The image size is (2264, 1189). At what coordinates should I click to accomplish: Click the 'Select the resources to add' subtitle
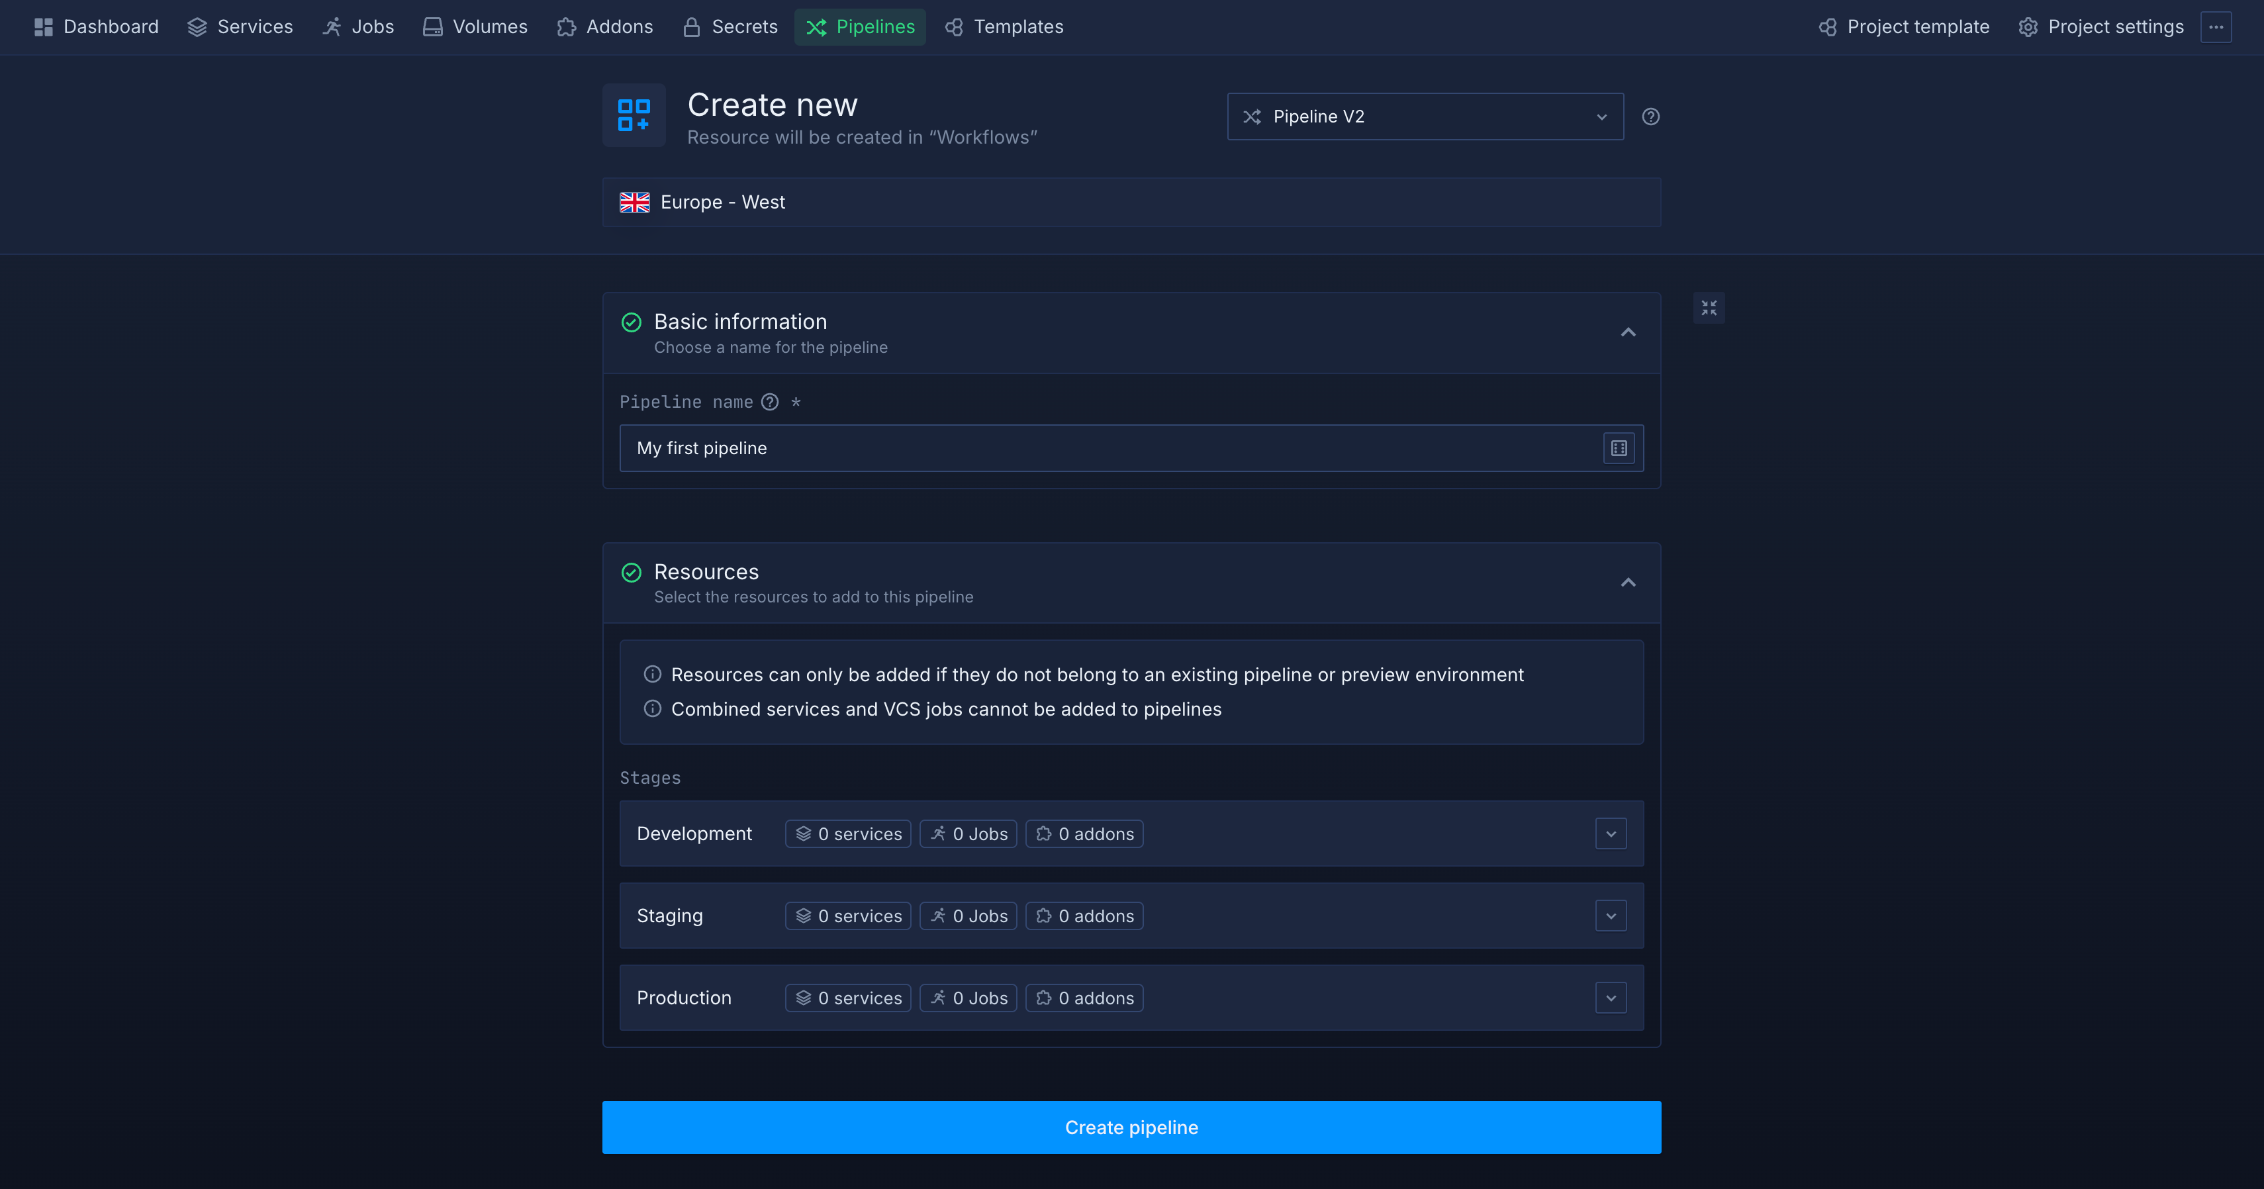813,596
